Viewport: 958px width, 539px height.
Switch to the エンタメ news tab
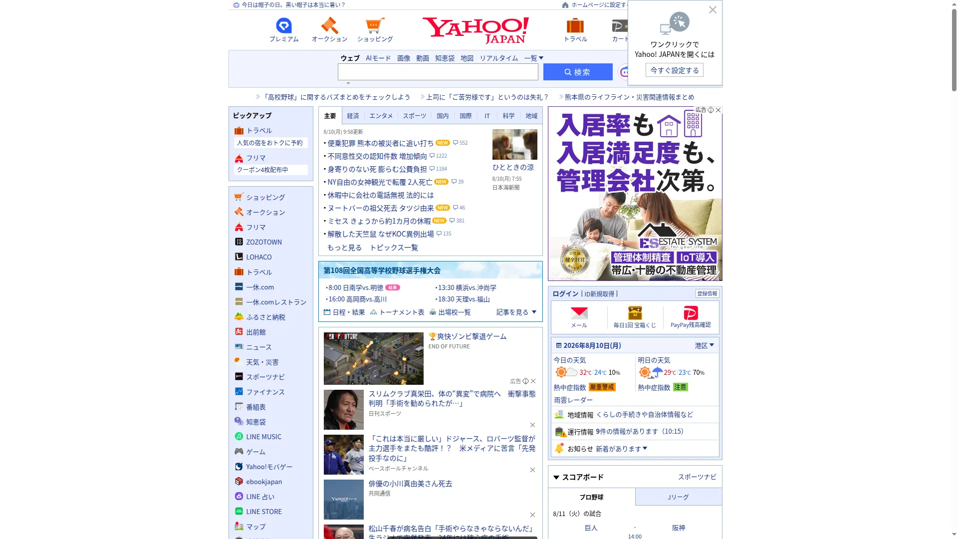click(381, 116)
